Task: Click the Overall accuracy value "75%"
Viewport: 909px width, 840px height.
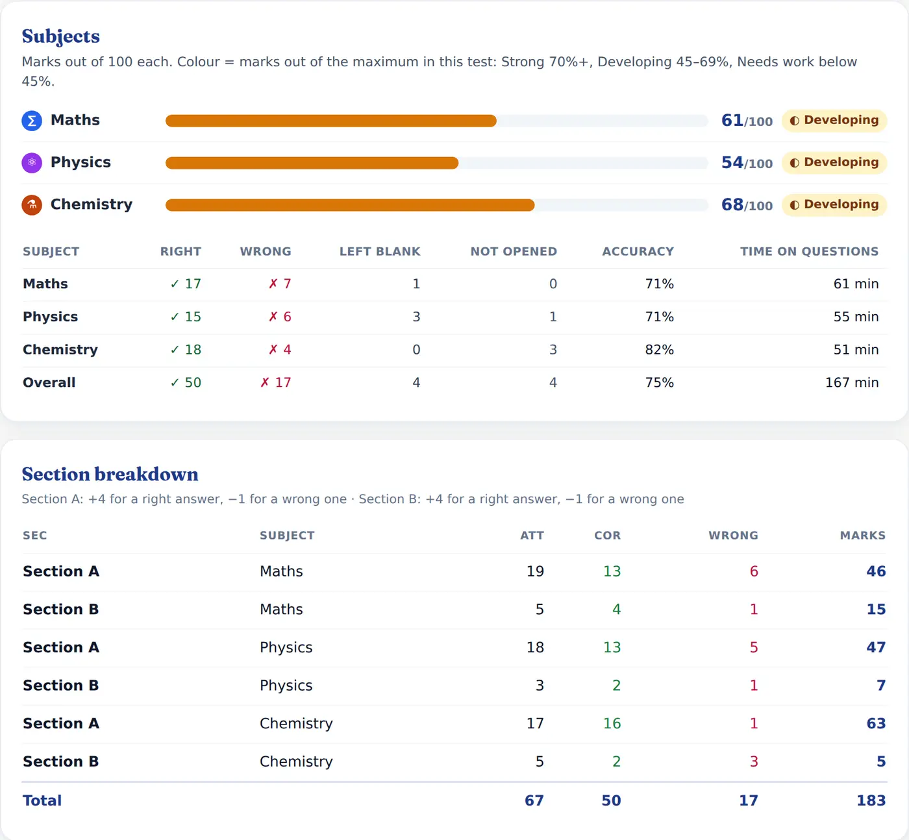Action: tap(659, 383)
